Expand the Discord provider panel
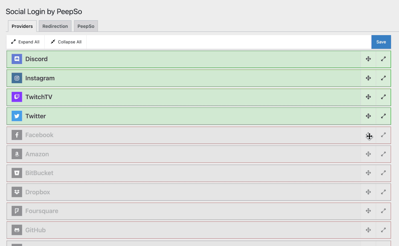This screenshot has width=399, height=246. point(383,59)
